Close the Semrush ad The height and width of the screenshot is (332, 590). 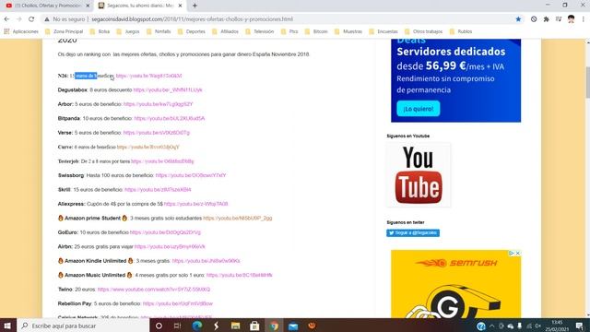(518, 254)
